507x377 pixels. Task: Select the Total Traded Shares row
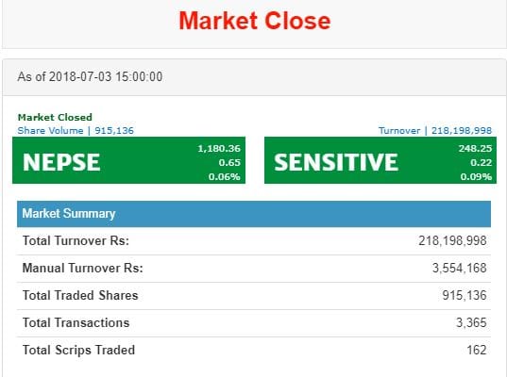[254, 296]
